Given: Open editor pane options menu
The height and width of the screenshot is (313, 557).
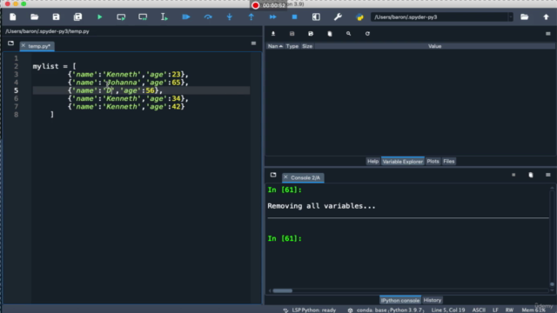Looking at the screenshot, I should [253, 43].
